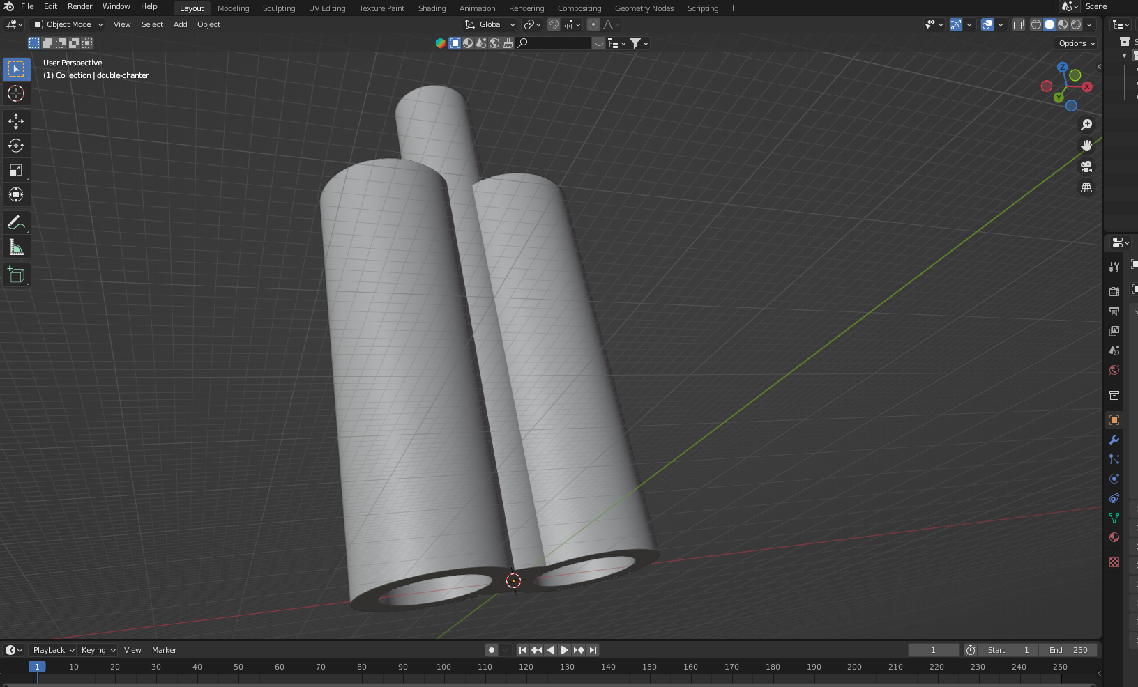
Task: Open the Output properties tab
Action: (x=1114, y=311)
